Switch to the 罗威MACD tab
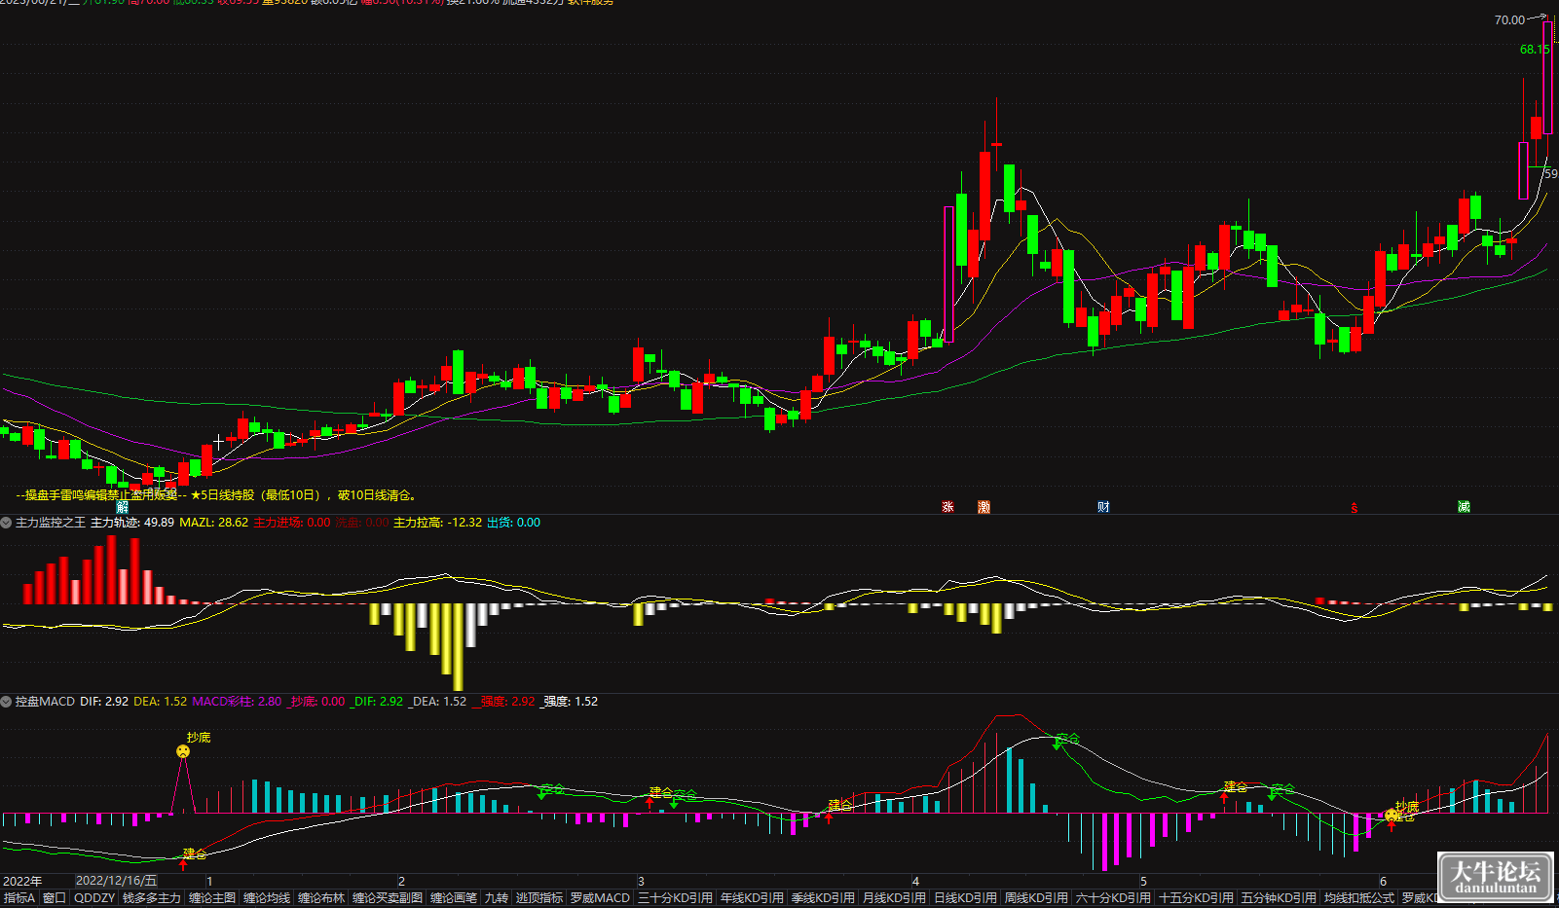The height and width of the screenshot is (908, 1559). [601, 898]
